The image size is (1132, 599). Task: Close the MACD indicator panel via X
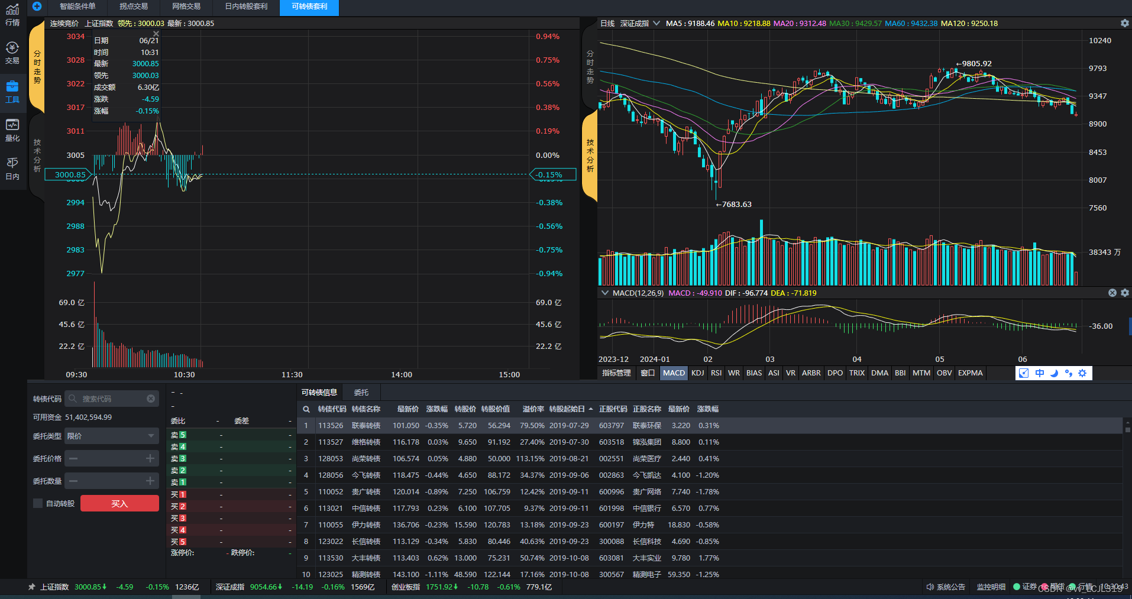coord(1112,293)
